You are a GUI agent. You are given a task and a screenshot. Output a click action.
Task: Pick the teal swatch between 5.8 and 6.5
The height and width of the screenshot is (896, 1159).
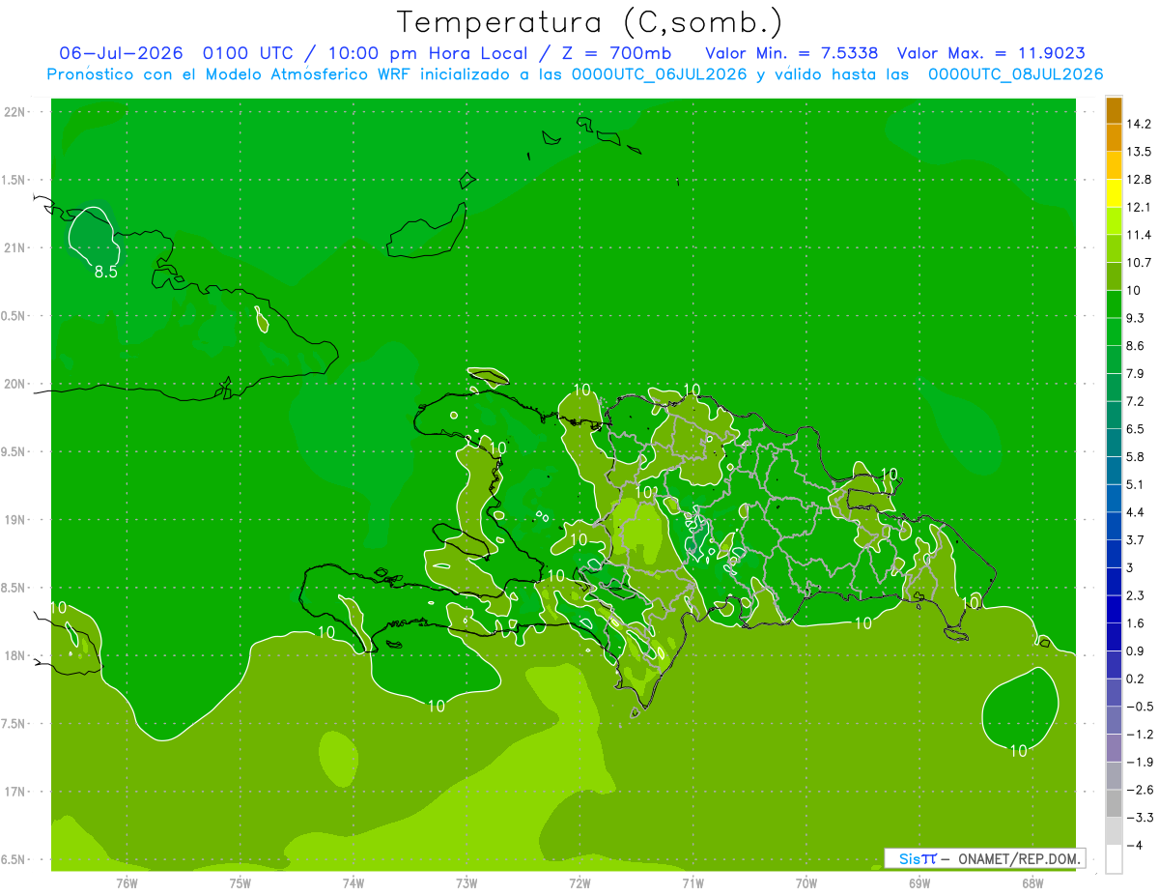pyautogui.click(x=1114, y=443)
